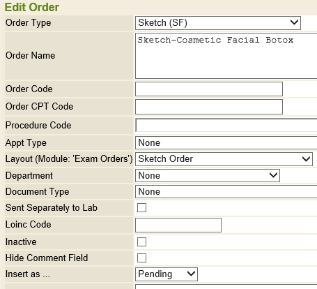Click the Insert as dropdown arrow

tap(191, 274)
